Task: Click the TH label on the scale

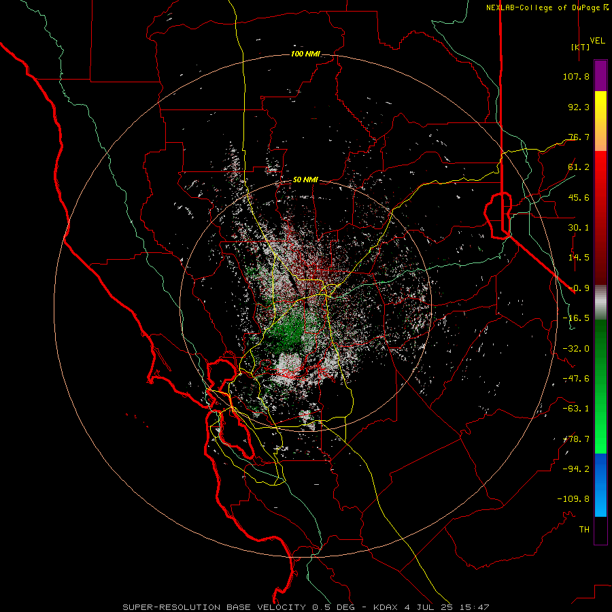Action: pyautogui.click(x=584, y=530)
